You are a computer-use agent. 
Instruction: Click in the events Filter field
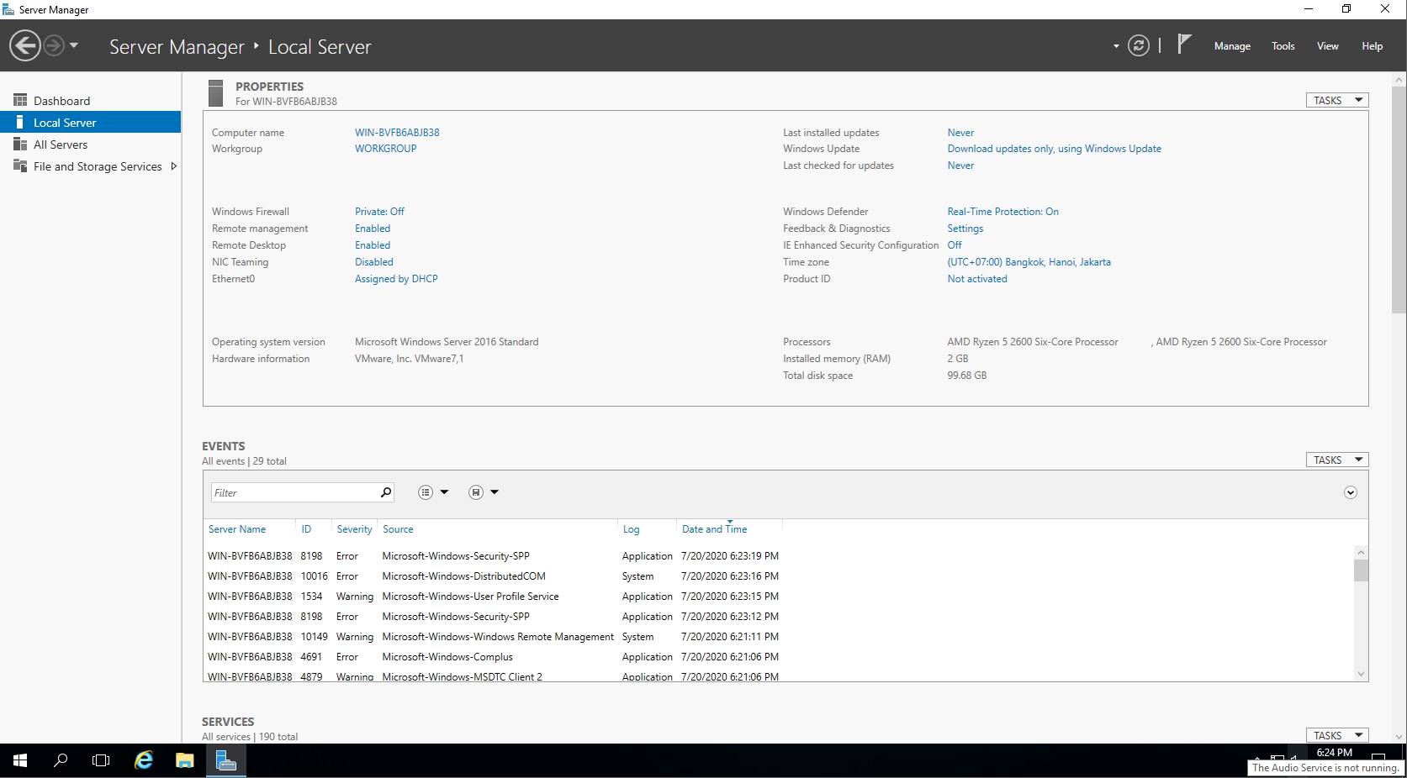pos(294,492)
